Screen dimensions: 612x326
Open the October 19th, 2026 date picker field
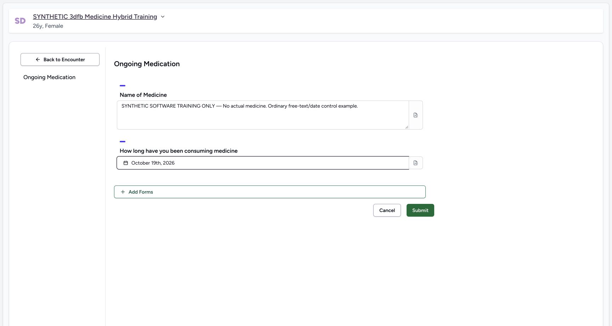(x=263, y=163)
